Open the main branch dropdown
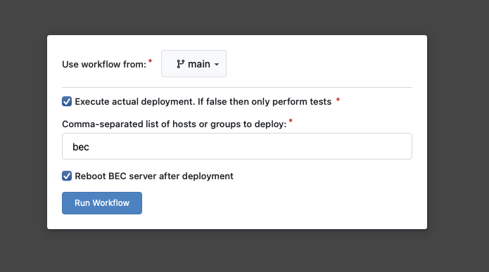The height and width of the screenshot is (272, 489). (193, 64)
